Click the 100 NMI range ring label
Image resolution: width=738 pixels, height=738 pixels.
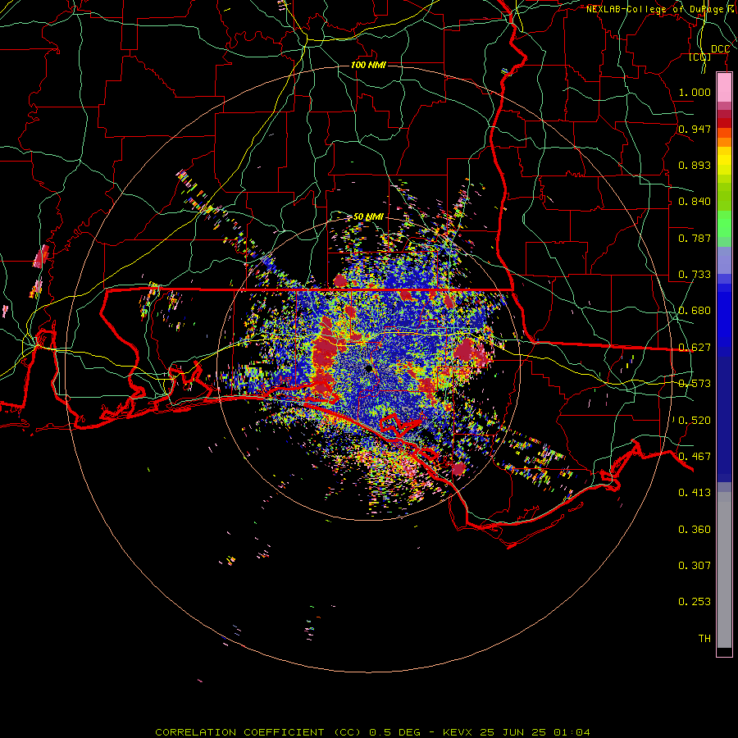pyautogui.click(x=368, y=65)
